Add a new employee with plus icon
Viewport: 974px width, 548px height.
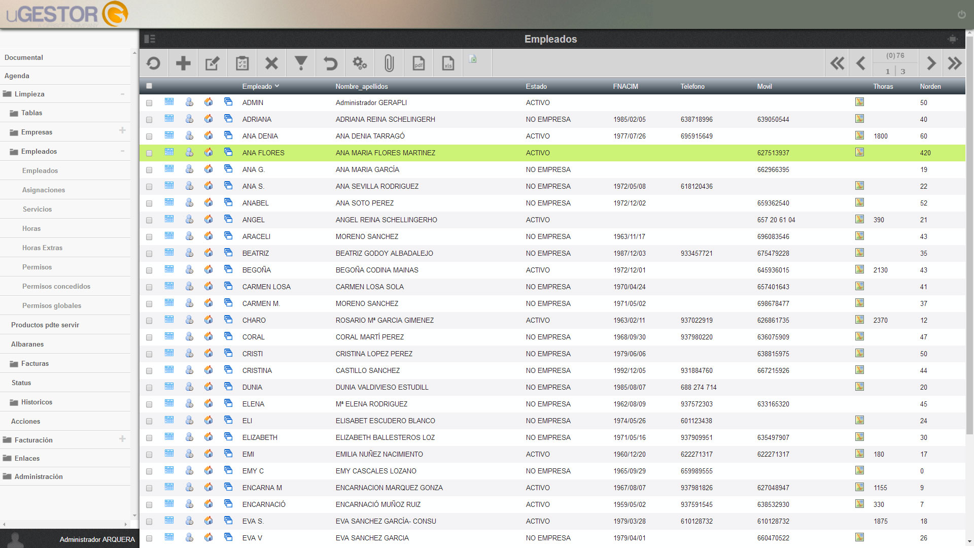(183, 63)
